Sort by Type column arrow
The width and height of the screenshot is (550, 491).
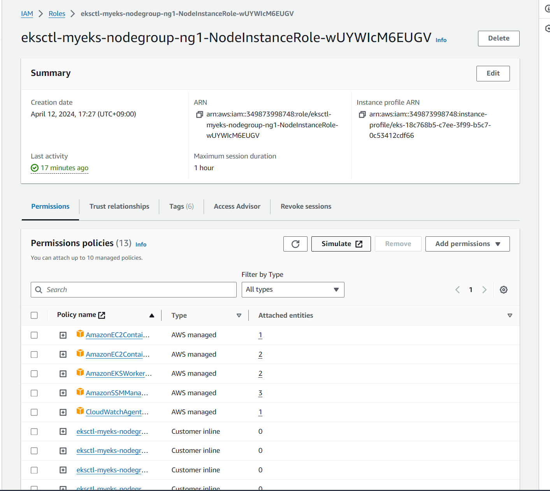click(239, 315)
